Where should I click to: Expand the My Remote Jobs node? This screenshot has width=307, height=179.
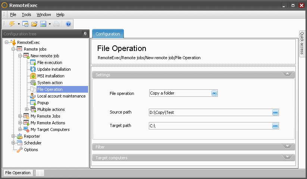(x=20, y=116)
